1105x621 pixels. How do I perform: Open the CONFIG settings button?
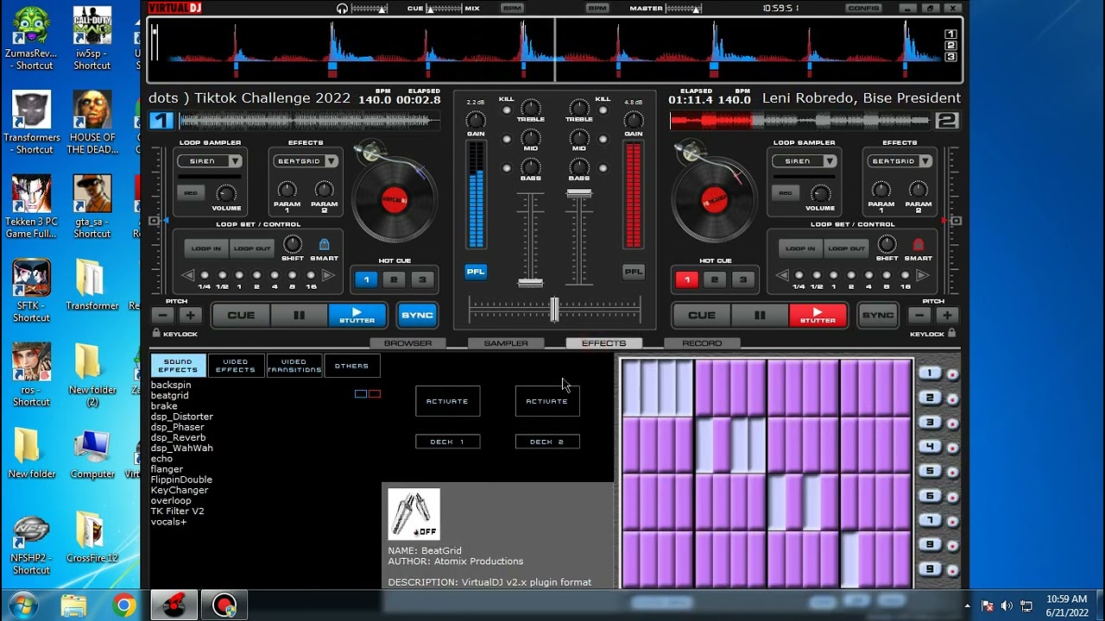coord(864,8)
